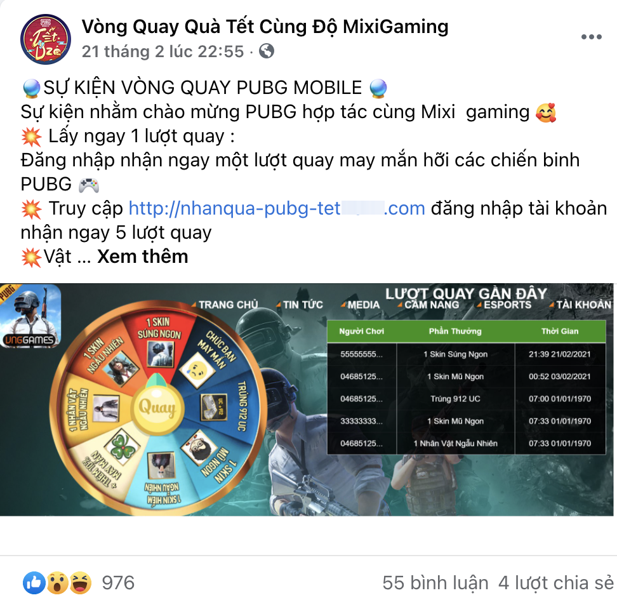Click the yellow Quay spin button
Image resolution: width=617 pixels, height=607 pixels.
pyautogui.click(x=157, y=406)
